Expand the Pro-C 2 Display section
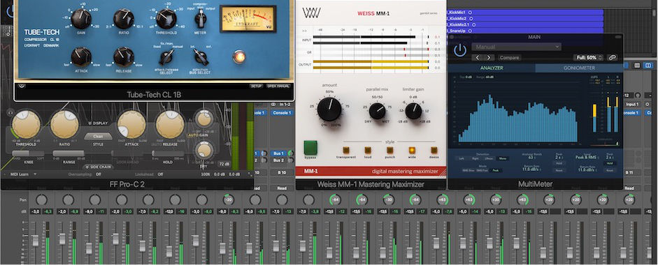This screenshot has width=658, height=265. coord(98,123)
